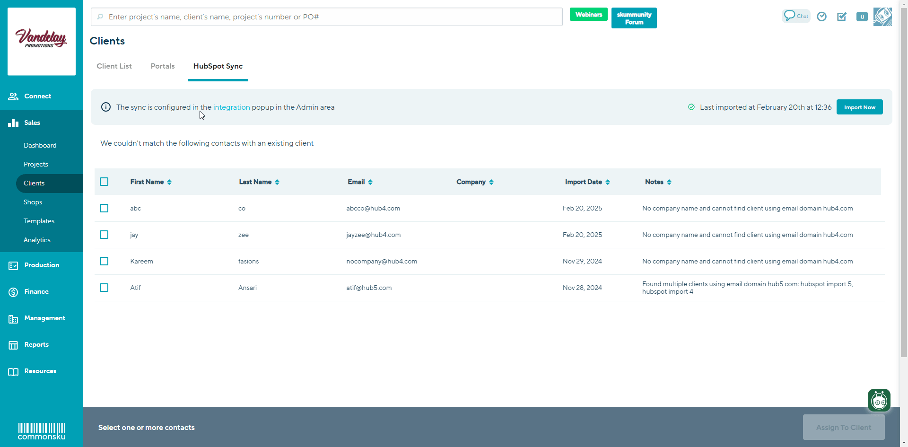The width and height of the screenshot is (908, 447).
Task: Select the Production sidebar icon
Action: click(x=13, y=265)
